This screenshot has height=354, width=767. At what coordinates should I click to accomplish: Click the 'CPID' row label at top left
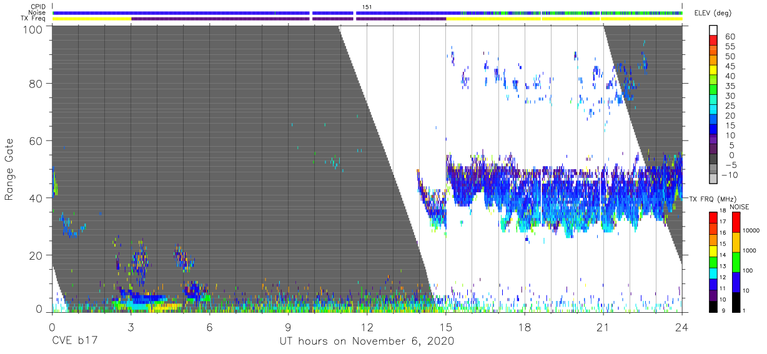38,7
